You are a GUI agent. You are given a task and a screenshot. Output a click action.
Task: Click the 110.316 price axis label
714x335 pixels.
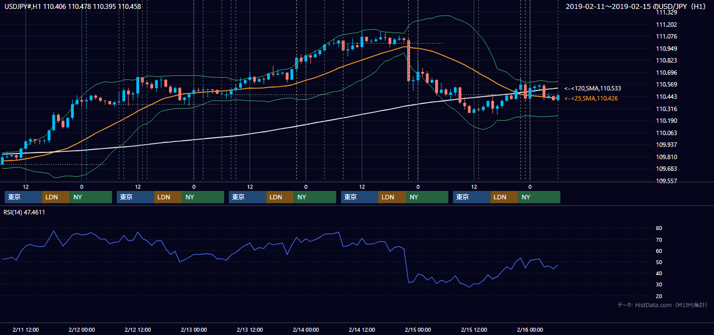coord(666,109)
